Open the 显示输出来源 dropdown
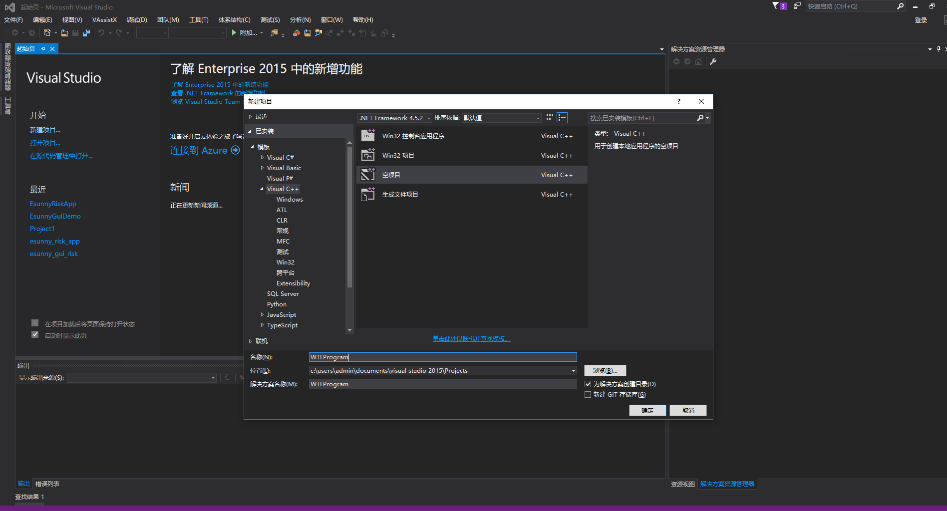Screen dimensions: 947x511 [142, 378]
